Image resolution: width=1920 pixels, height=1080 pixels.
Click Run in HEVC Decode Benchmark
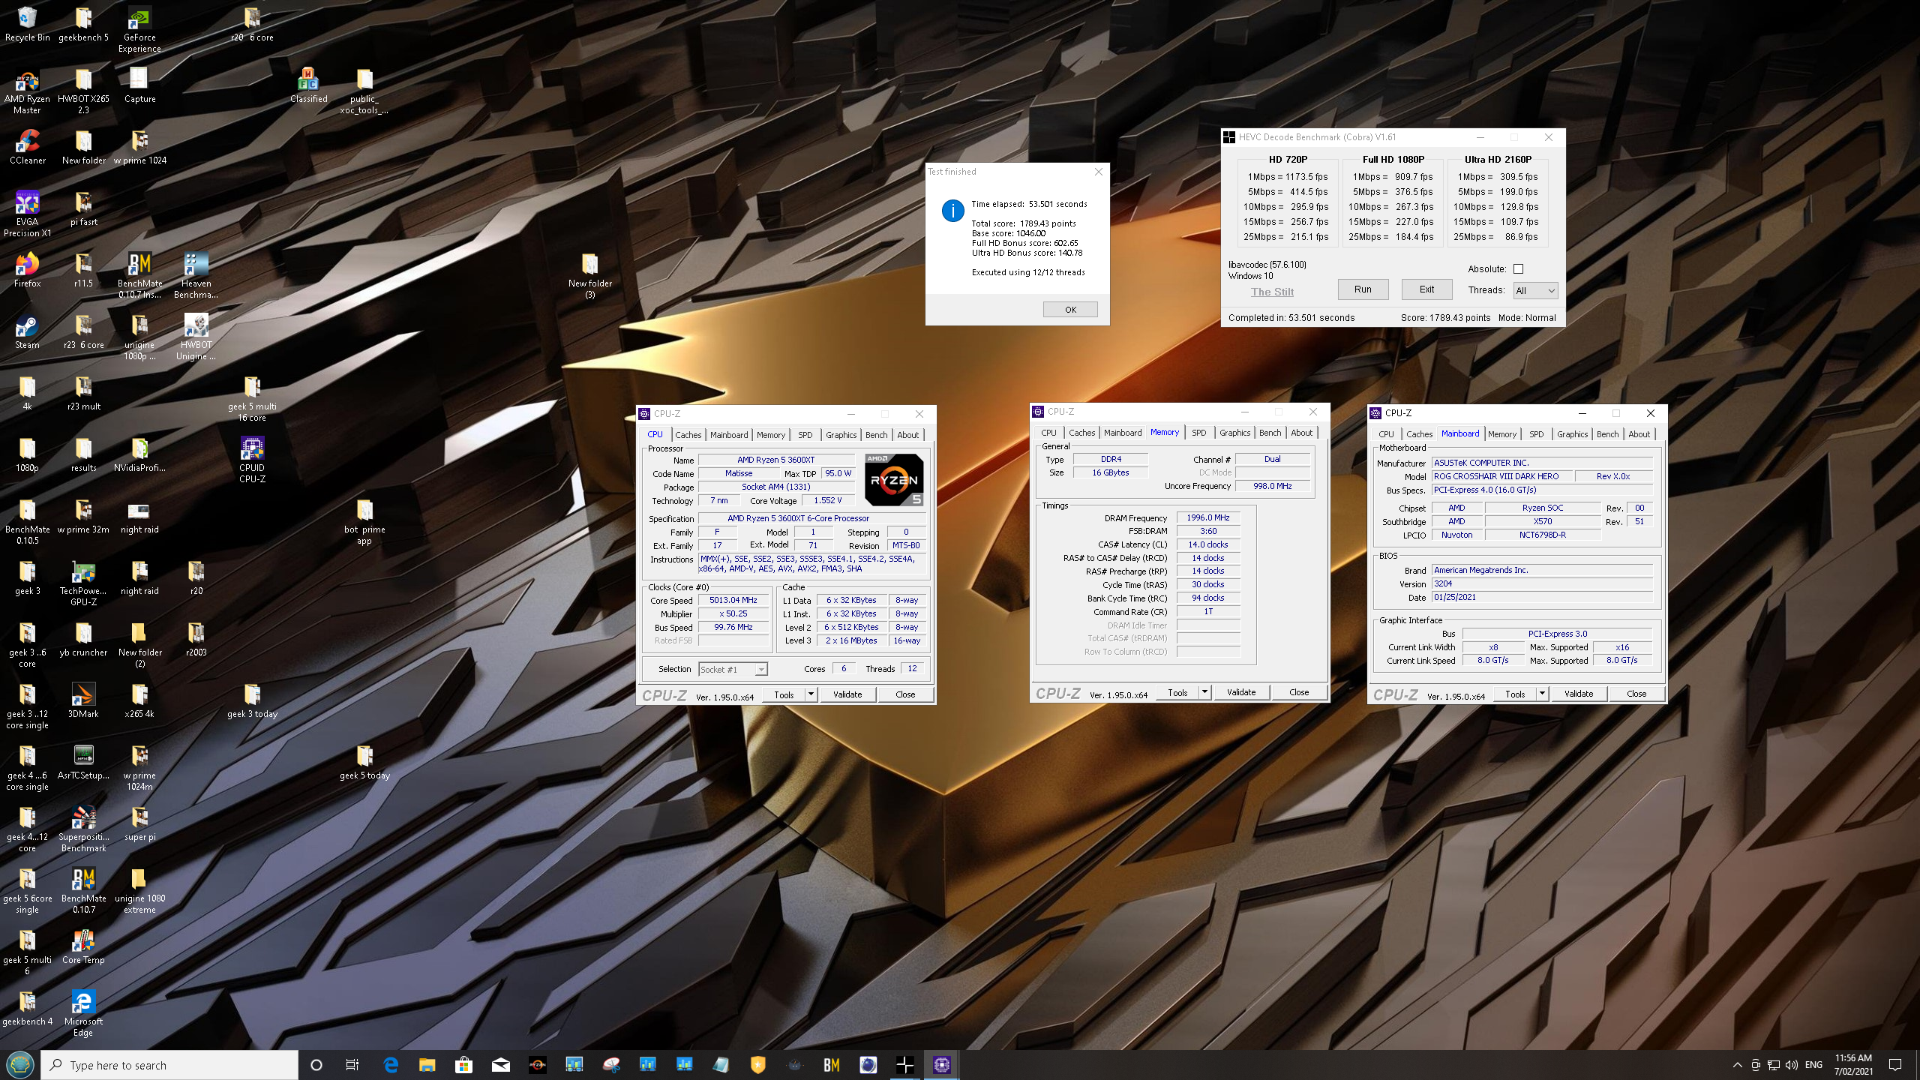click(1363, 289)
